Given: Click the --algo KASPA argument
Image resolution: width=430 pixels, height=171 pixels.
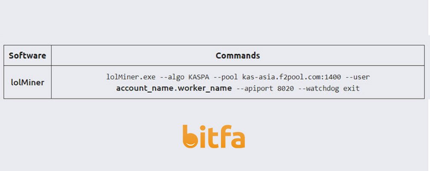Looking at the screenshot, I should [x=185, y=77].
